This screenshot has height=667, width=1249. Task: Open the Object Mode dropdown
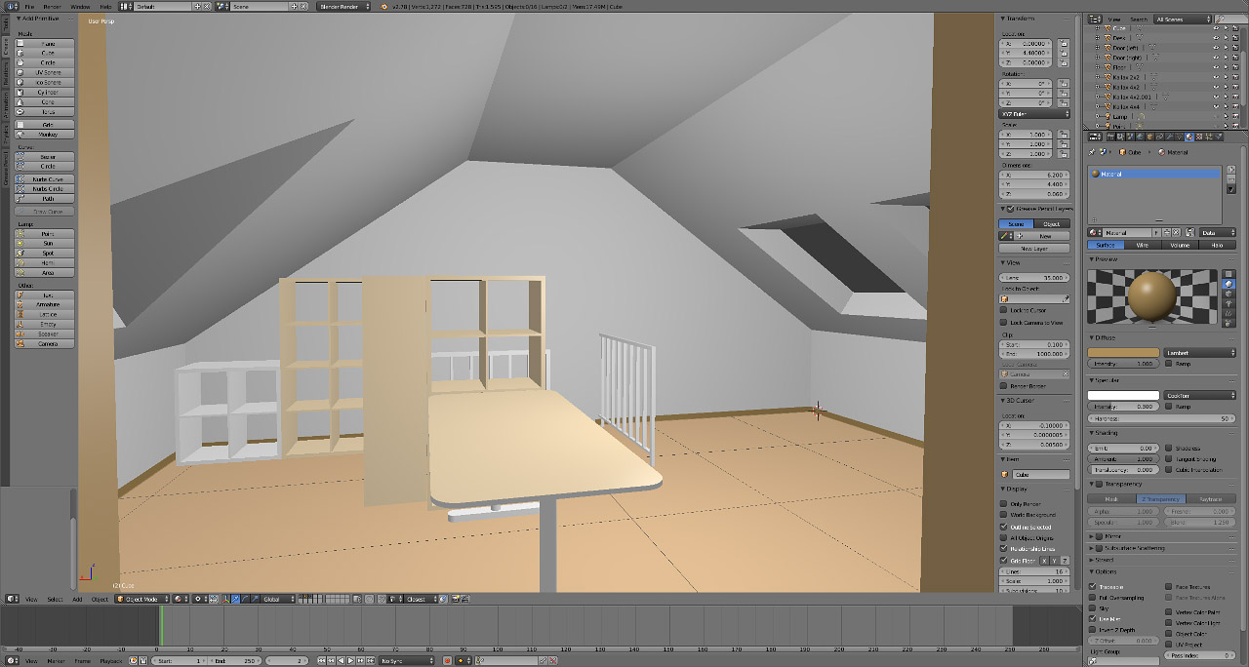[142, 599]
